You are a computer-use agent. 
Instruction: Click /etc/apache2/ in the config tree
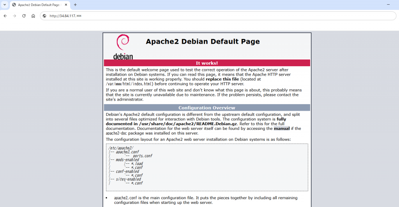[x=121, y=148]
